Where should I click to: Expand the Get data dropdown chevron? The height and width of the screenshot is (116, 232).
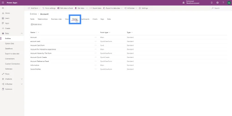tap(87, 8)
